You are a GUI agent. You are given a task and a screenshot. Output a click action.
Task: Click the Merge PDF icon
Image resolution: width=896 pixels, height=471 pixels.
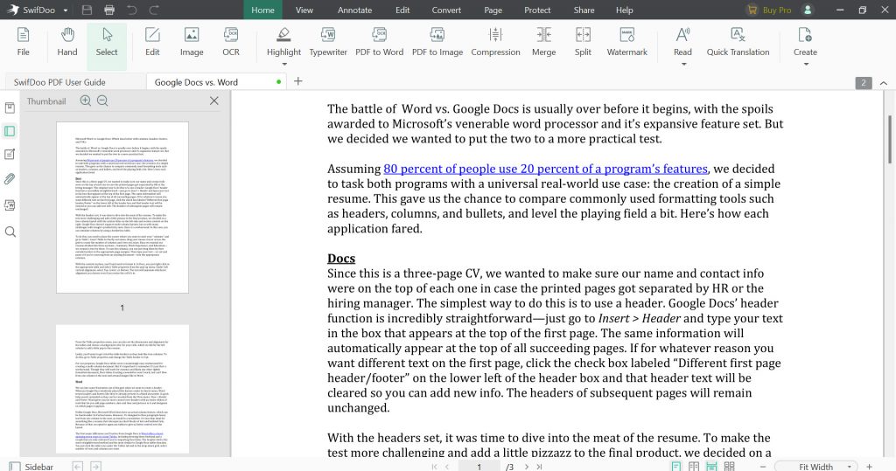point(543,42)
